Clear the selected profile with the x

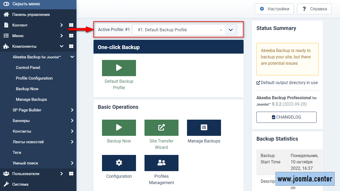tap(221, 30)
